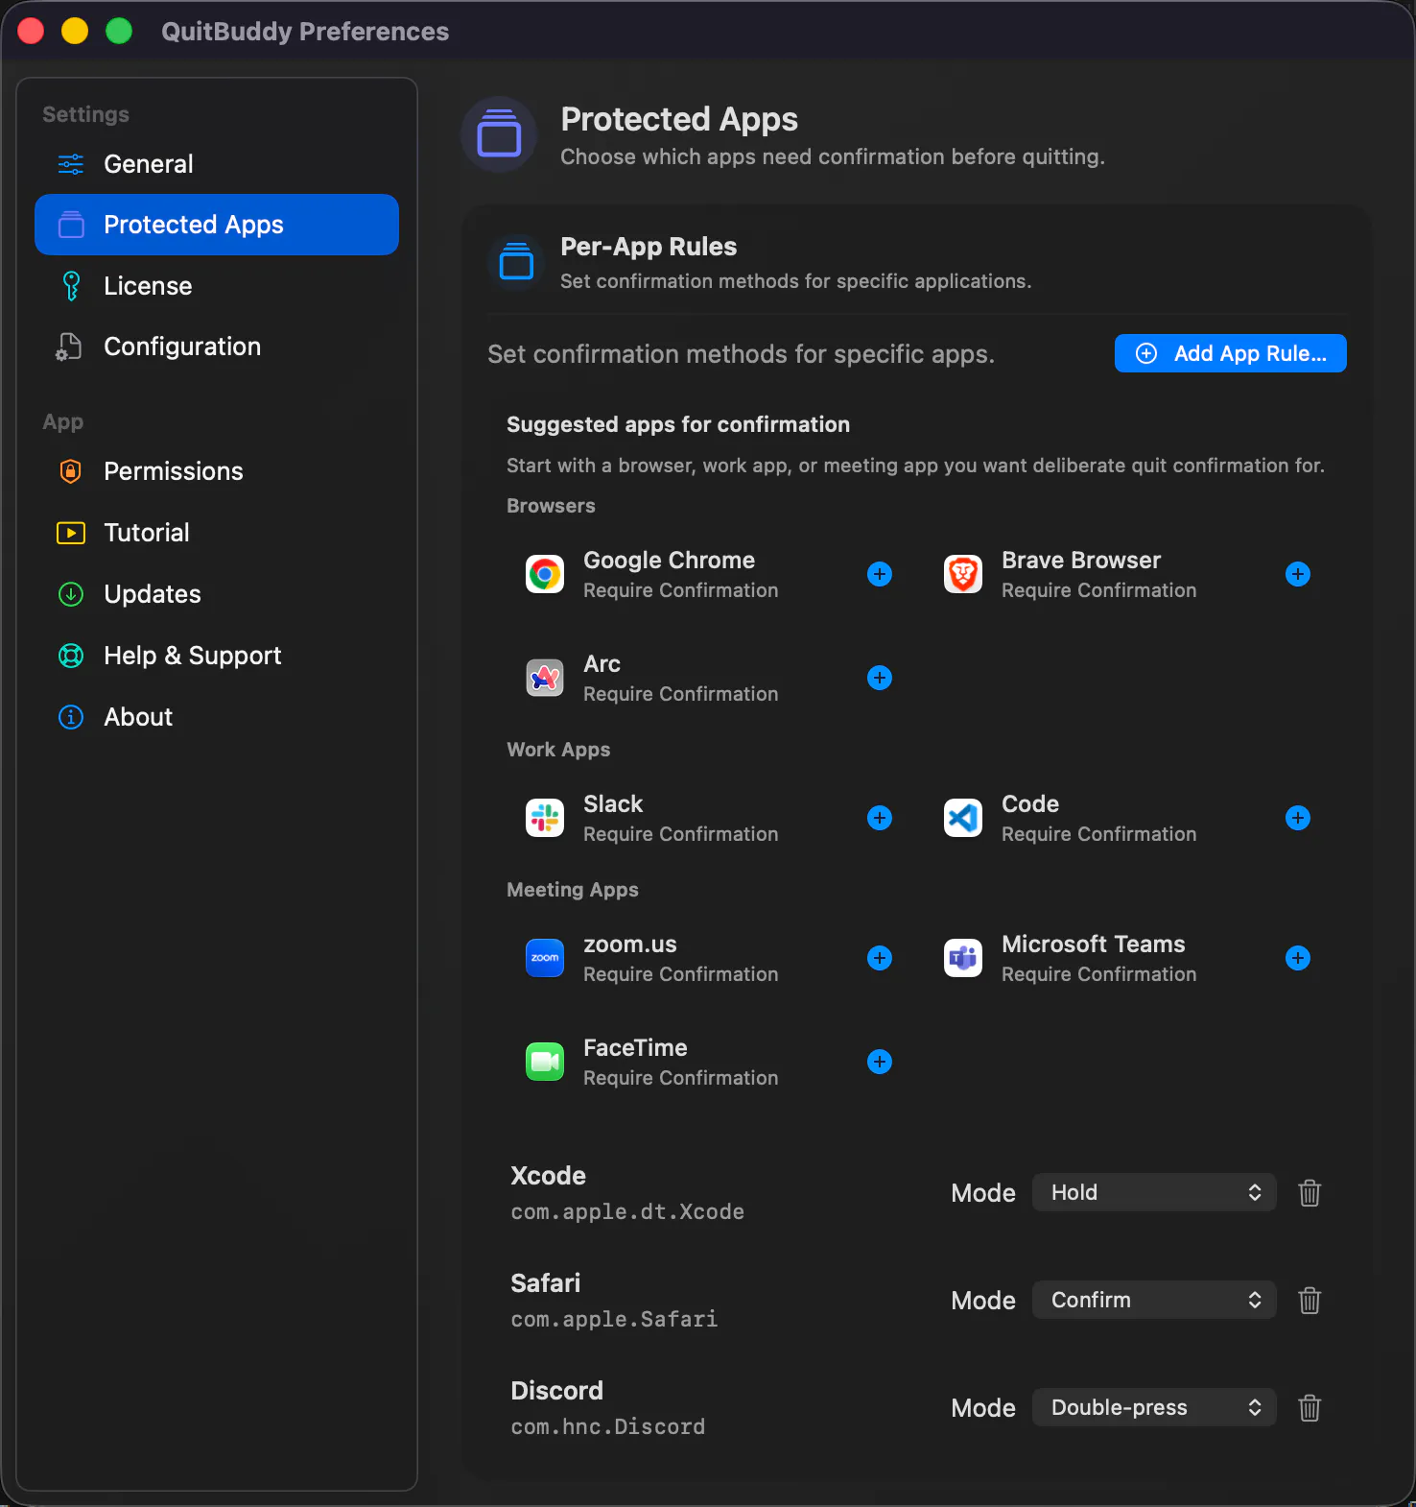Minimize the Preferences window
The width and height of the screenshot is (1416, 1507).
(x=75, y=32)
